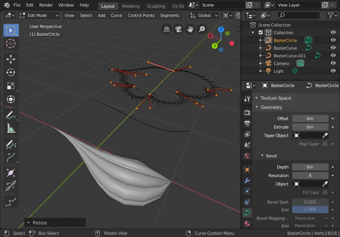Activate the Move tool
Screen dimensions: 340x237
tap(11, 58)
